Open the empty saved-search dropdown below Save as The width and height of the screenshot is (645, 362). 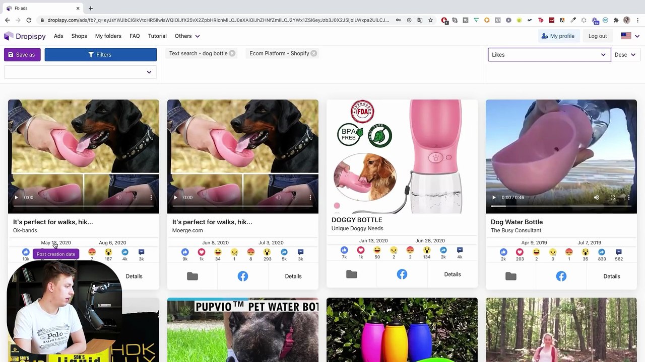click(81, 72)
